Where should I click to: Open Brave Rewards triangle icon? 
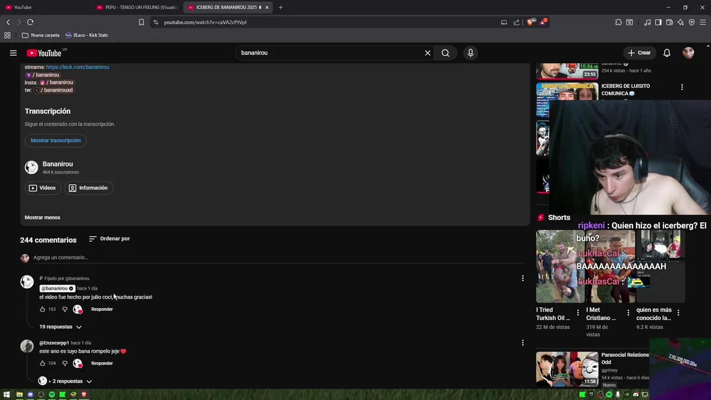(543, 22)
